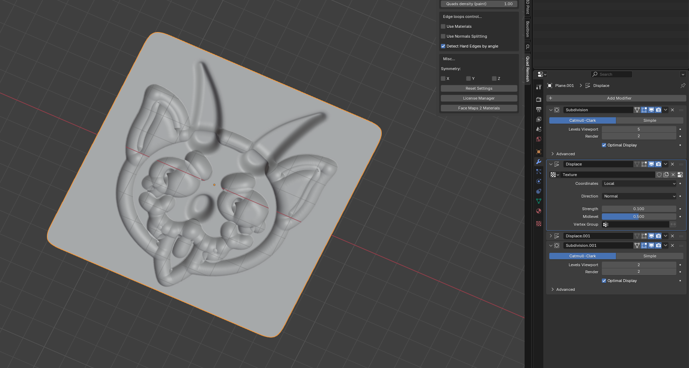
Task: Toggle Subdivision modifier render visibility
Action: click(658, 110)
